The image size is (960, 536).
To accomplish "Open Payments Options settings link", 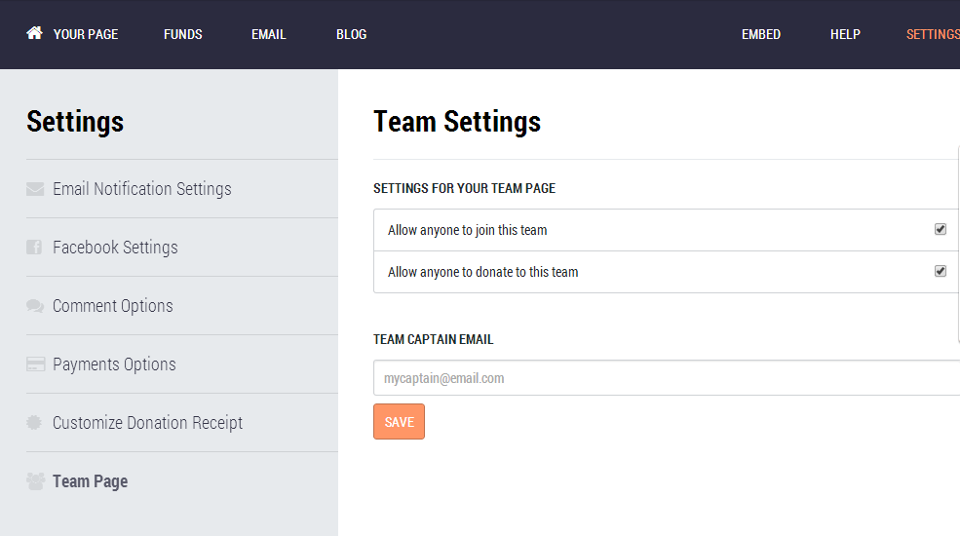I will pos(114,364).
